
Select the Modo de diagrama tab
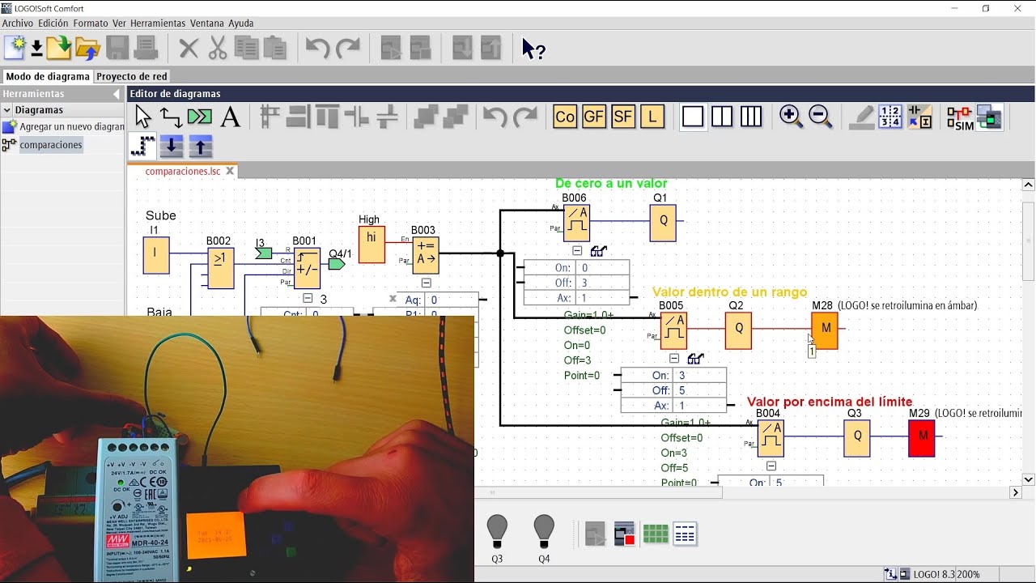[x=48, y=77]
